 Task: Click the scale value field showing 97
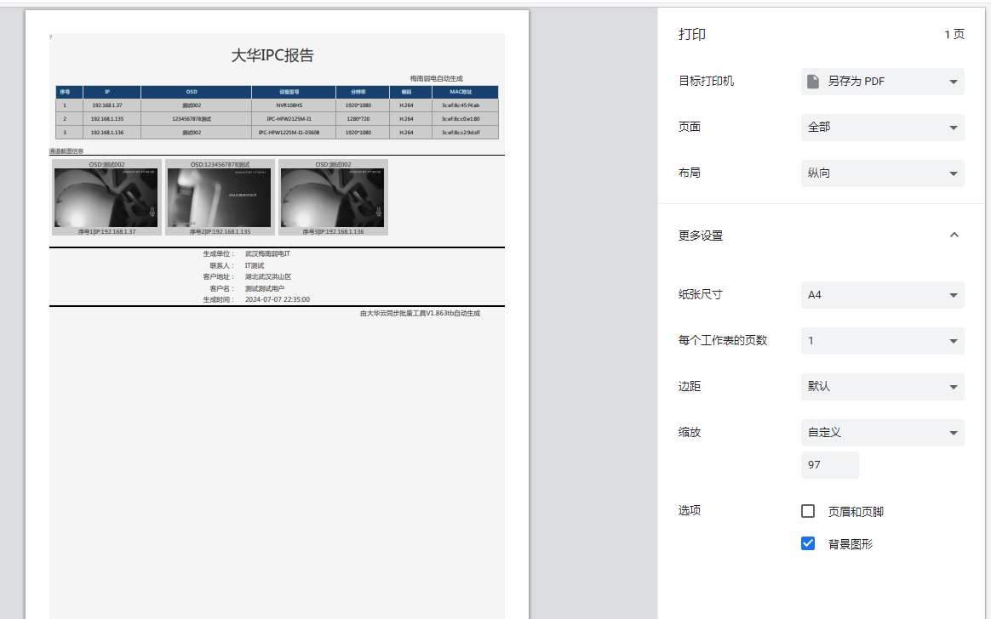pyautogui.click(x=829, y=465)
